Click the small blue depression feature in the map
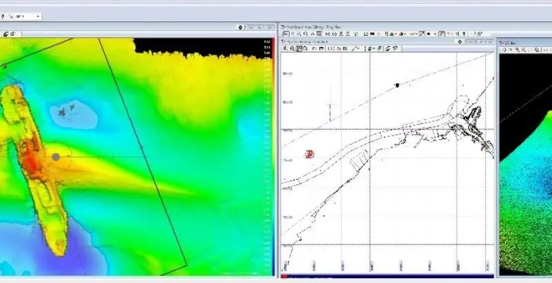This screenshot has width=552, height=283. (73, 114)
